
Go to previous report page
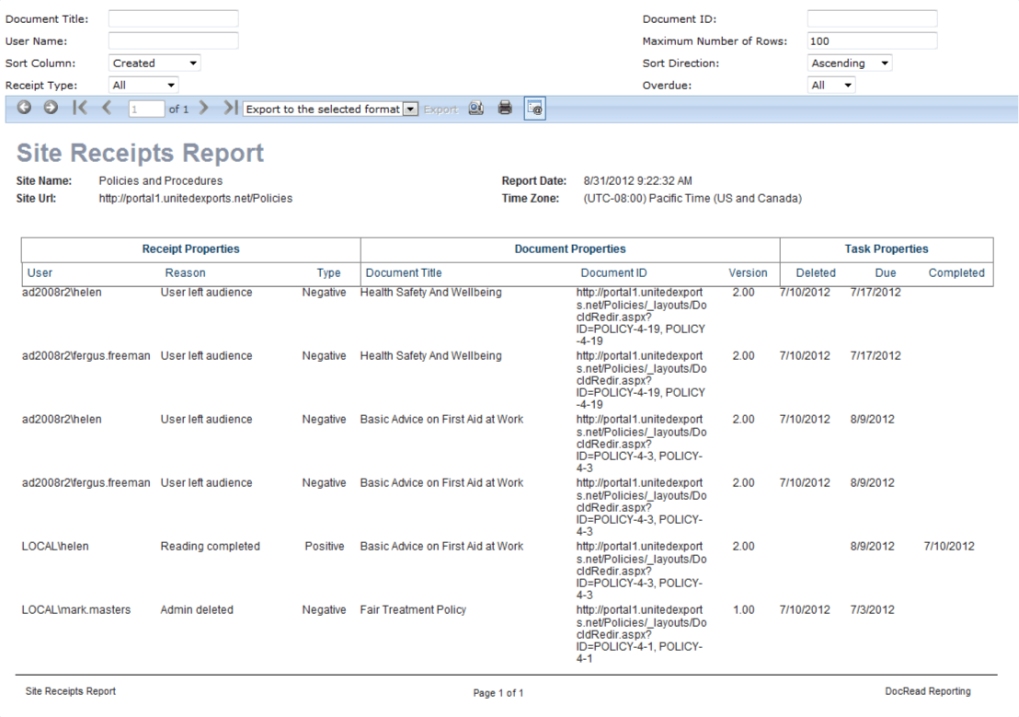point(107,108)
